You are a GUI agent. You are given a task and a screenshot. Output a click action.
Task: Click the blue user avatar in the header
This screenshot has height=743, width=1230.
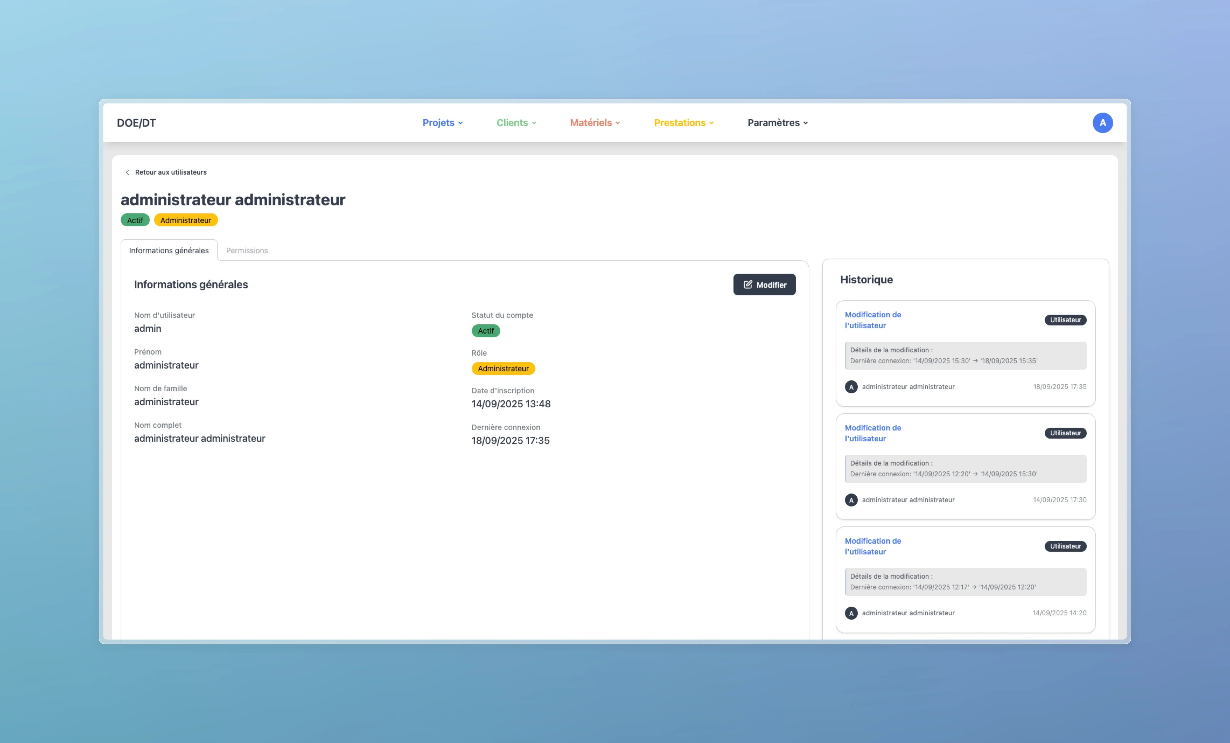point(1102,123)
